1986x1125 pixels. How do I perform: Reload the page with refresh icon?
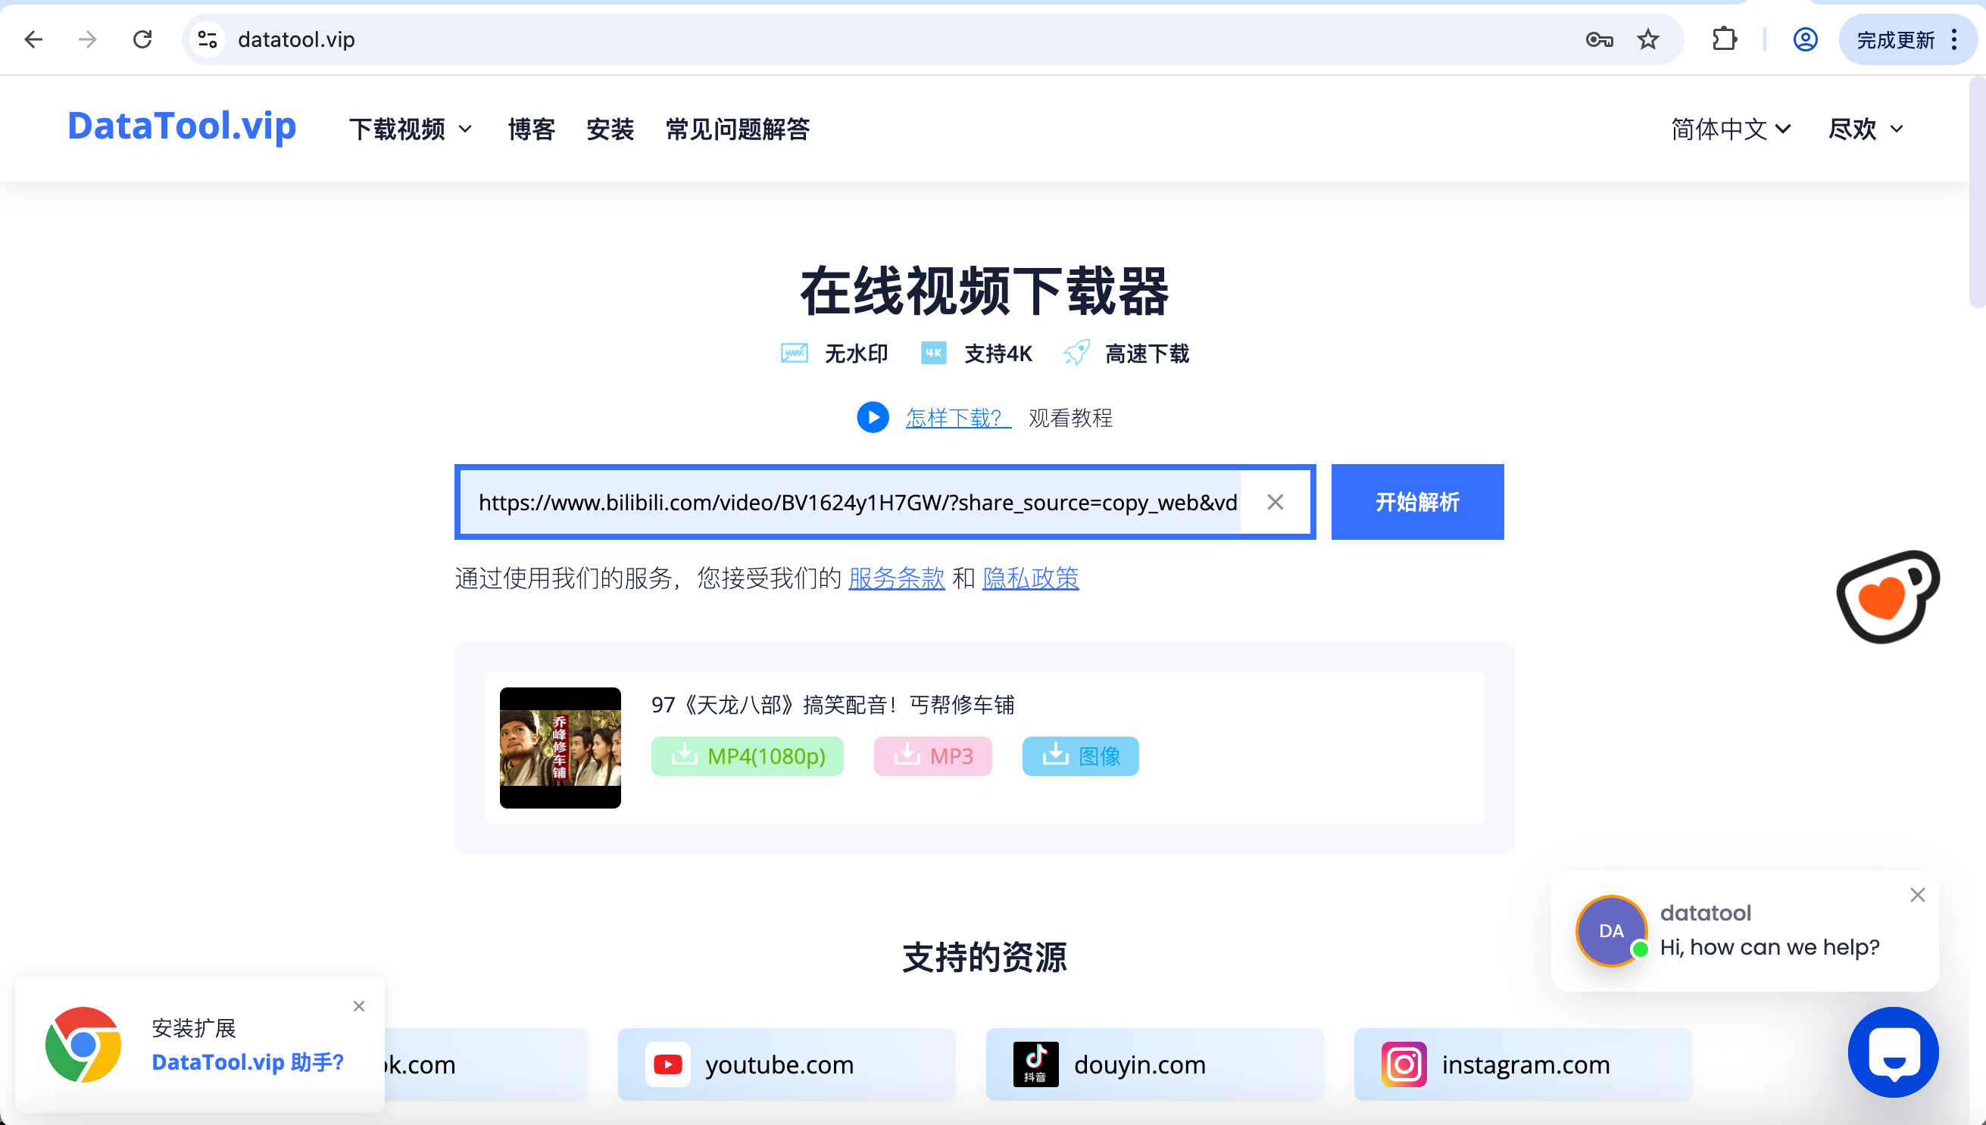(x=142, y=39)
